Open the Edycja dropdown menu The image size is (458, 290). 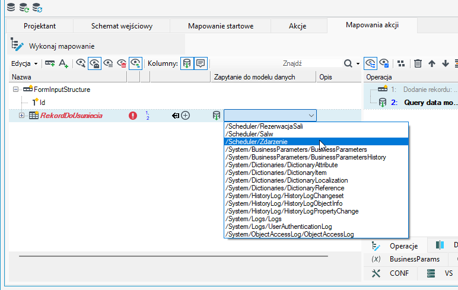tap(24, 63)
